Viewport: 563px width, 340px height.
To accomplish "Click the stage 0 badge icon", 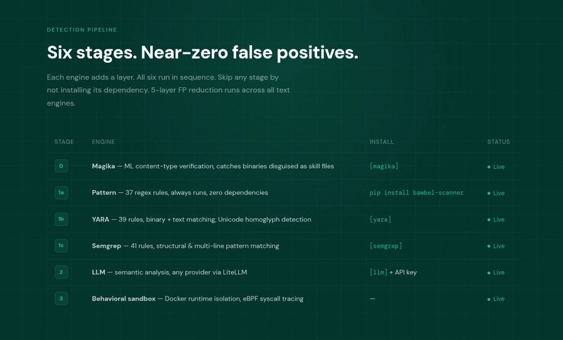I will (x=61, y=166).
